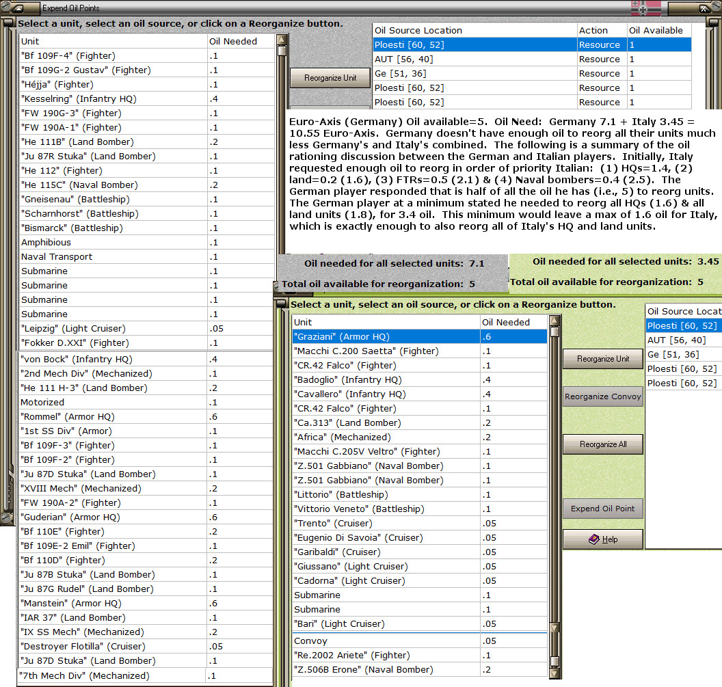Select the "He 115C" (Naval Bomber) unit
This screenshot has height=687, width=722.
[146, 185]
